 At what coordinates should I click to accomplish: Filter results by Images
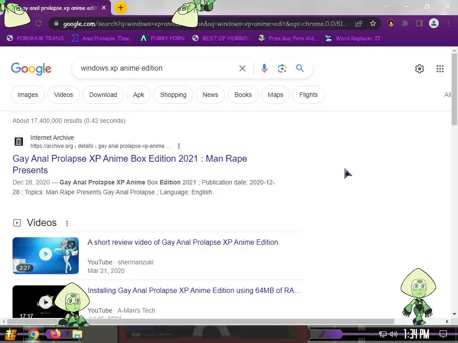[27, 95]
